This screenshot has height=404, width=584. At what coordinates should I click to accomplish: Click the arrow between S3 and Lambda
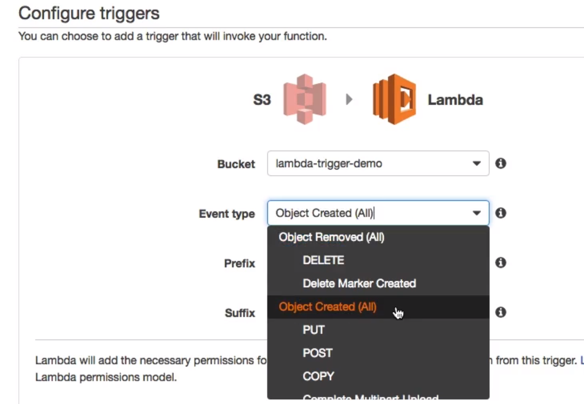tap(349, 99)
